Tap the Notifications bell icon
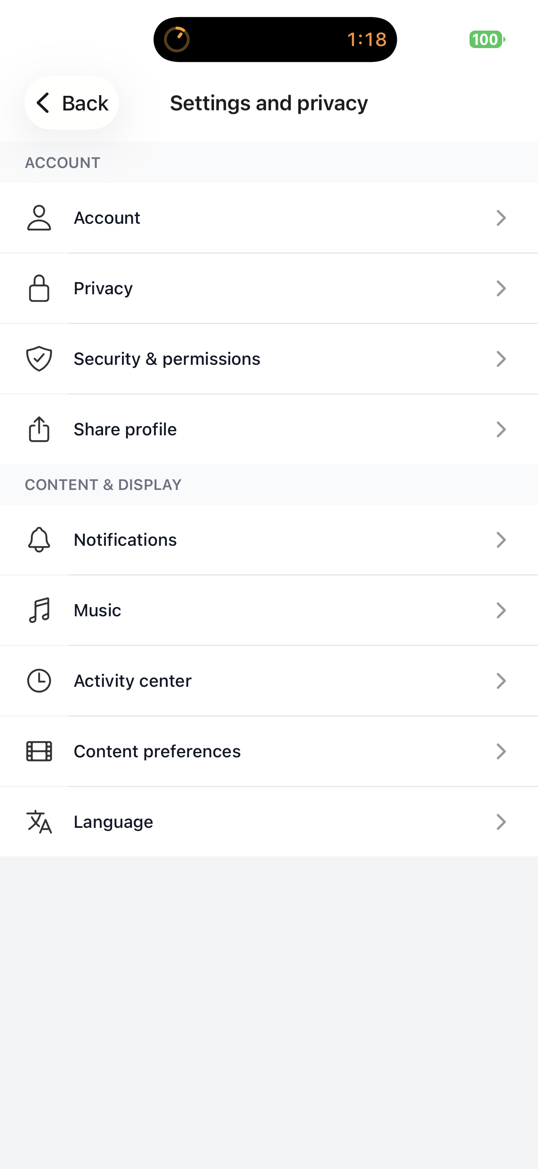Screen dimensions: 538x1169 39,540
